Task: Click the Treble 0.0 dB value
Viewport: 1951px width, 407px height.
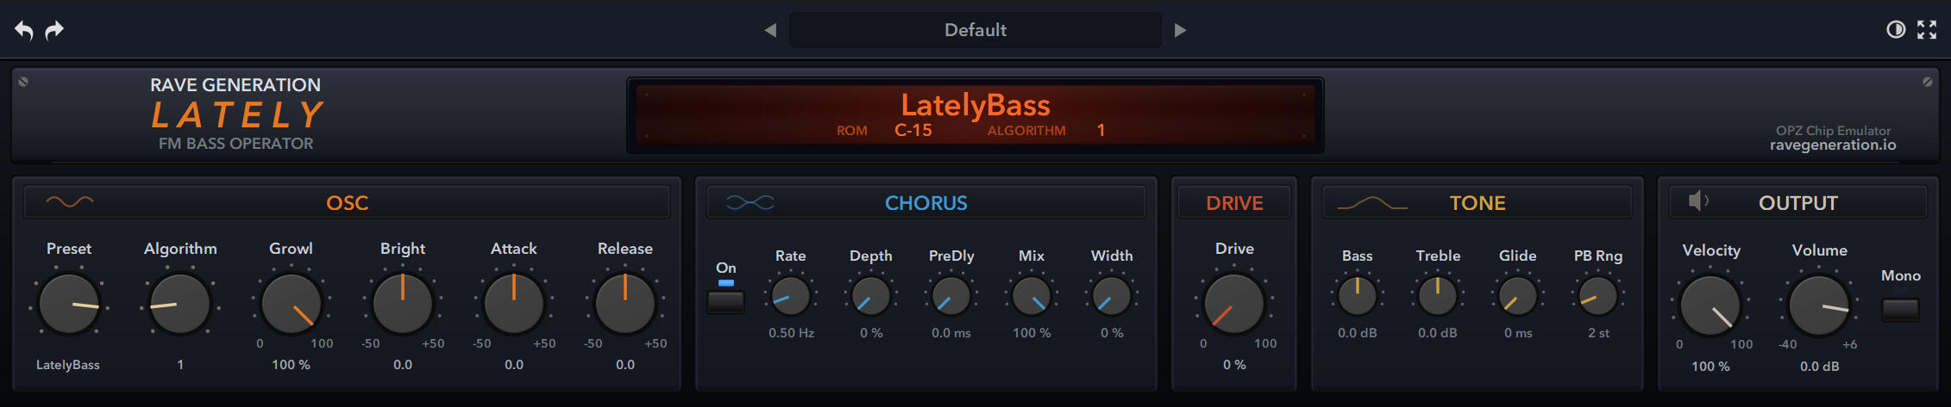Action: [1438, 333]
